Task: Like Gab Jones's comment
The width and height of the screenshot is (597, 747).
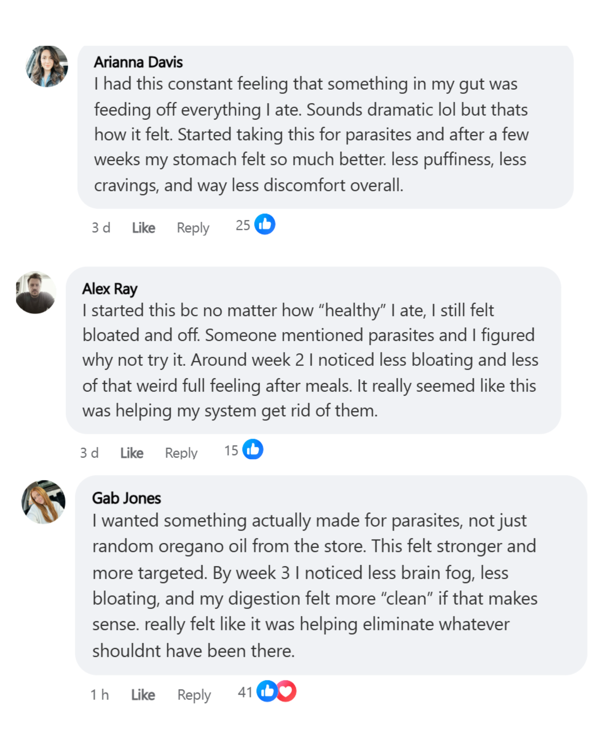Action: (143, 694)
